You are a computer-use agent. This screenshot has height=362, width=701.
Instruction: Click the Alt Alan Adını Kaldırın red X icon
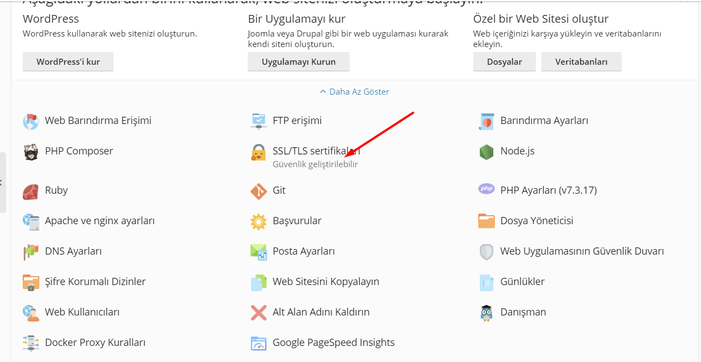[258, 313]
